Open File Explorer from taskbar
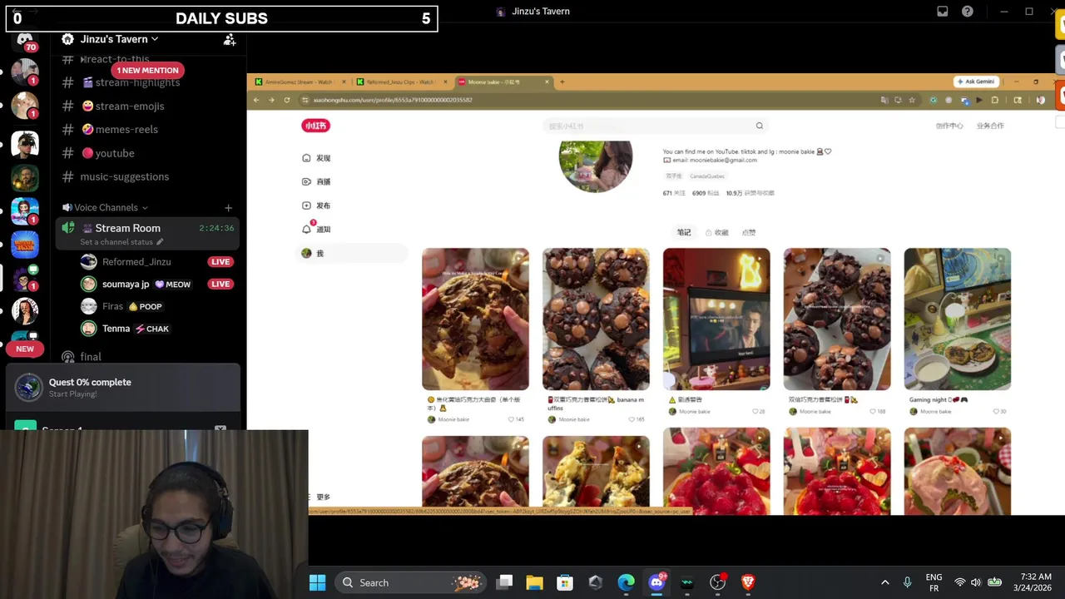This screenshot has height=599, width=1065. coord(534,582)
